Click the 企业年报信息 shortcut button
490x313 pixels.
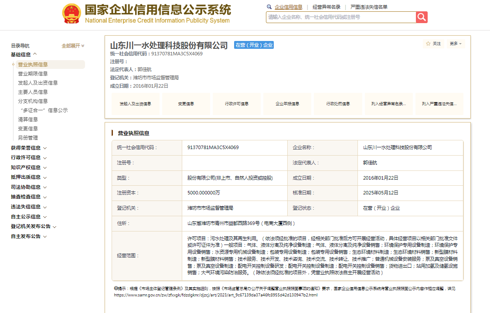pos(287,104)
